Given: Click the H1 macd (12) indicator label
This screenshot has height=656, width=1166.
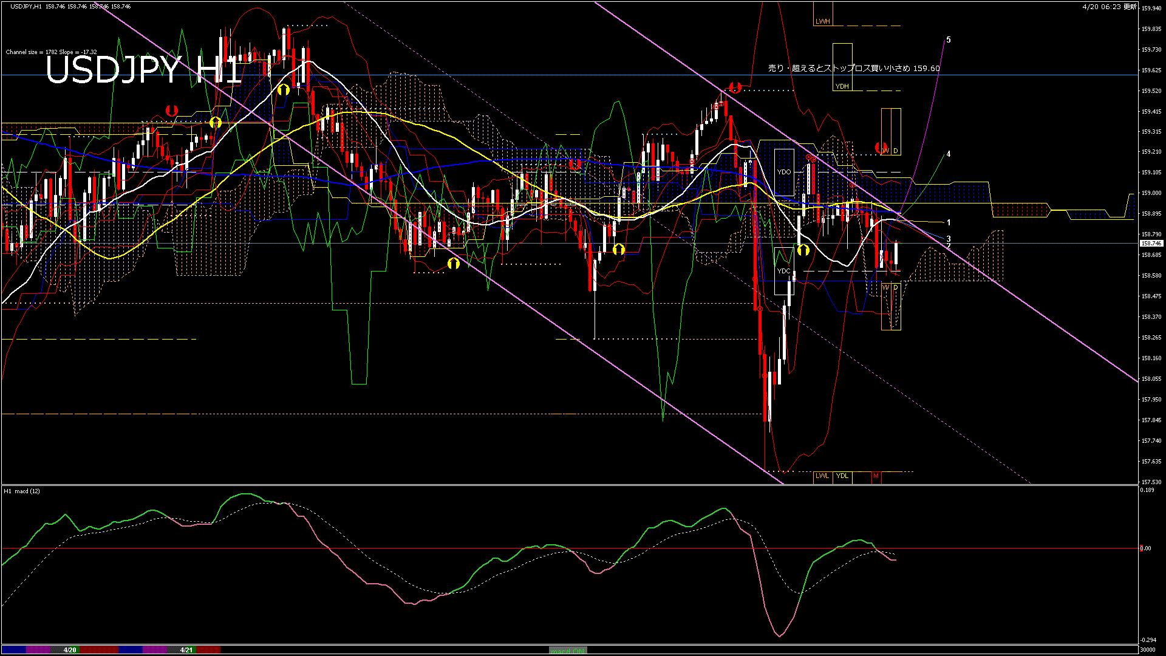Looking at the screenshot, I should [x=22, y=491].
